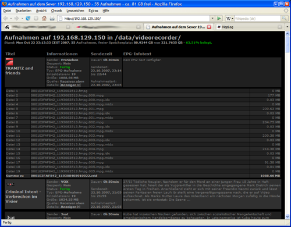
Task: Click the browser Back arrow button
Action: click(x=6, y=19)
